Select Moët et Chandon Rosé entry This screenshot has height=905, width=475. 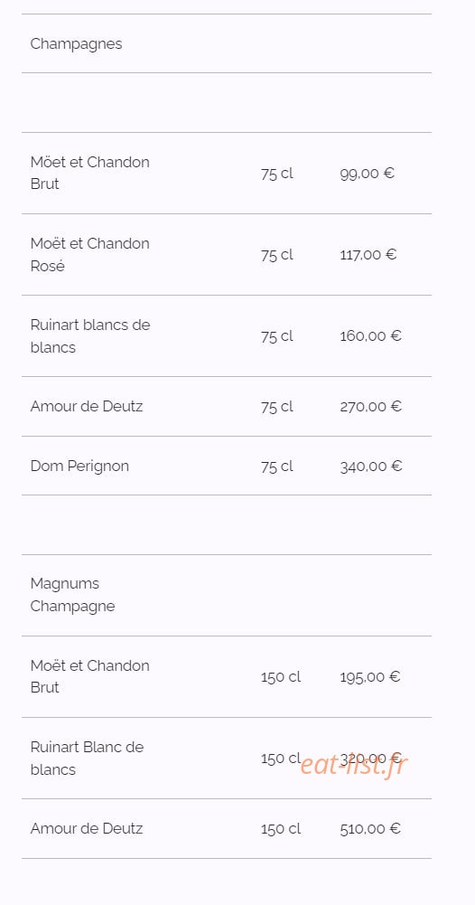(x=227, y=255)
